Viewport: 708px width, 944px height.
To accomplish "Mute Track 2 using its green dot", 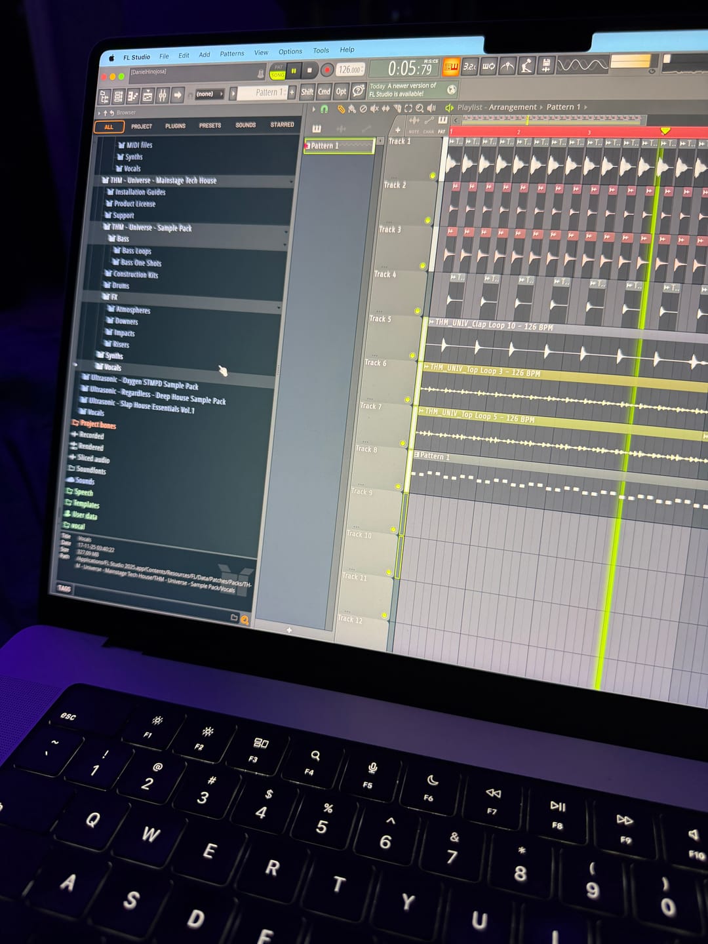I will coord(427,221).
